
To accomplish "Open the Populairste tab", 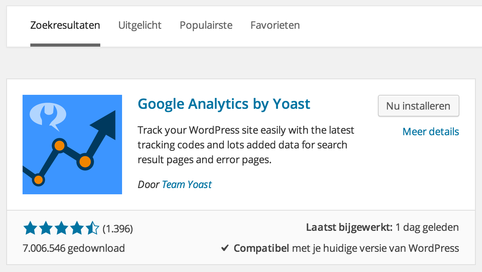I will [206, 25].
